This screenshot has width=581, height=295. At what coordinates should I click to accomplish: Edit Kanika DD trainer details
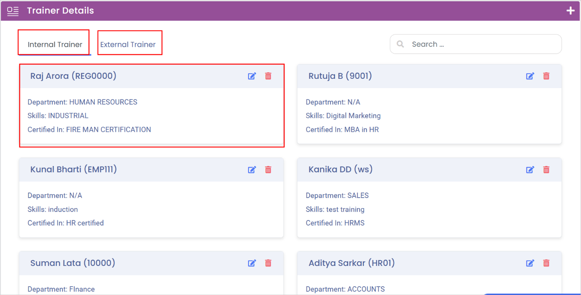(530, 169)
